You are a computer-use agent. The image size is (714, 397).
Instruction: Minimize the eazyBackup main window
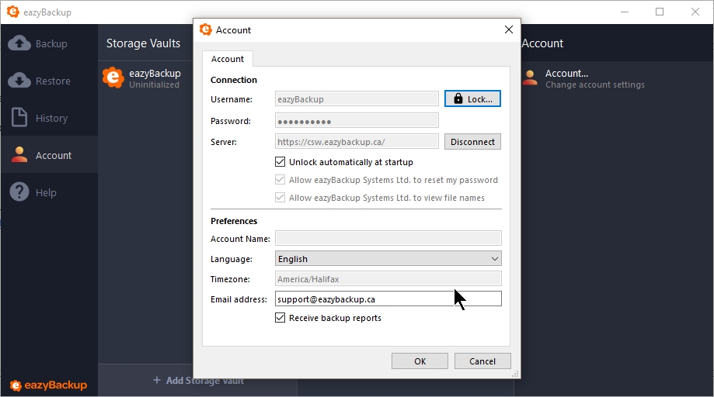click(x=625, y=12)
